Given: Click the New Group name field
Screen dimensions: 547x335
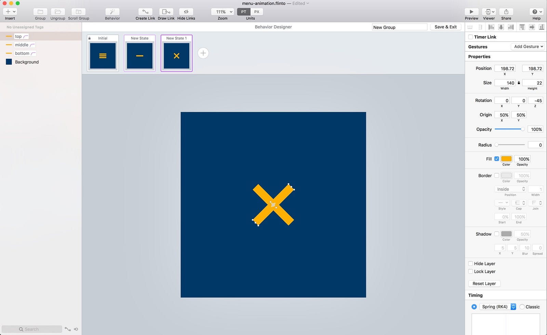Looking at the screenshot, I should [x=400, y=27].
